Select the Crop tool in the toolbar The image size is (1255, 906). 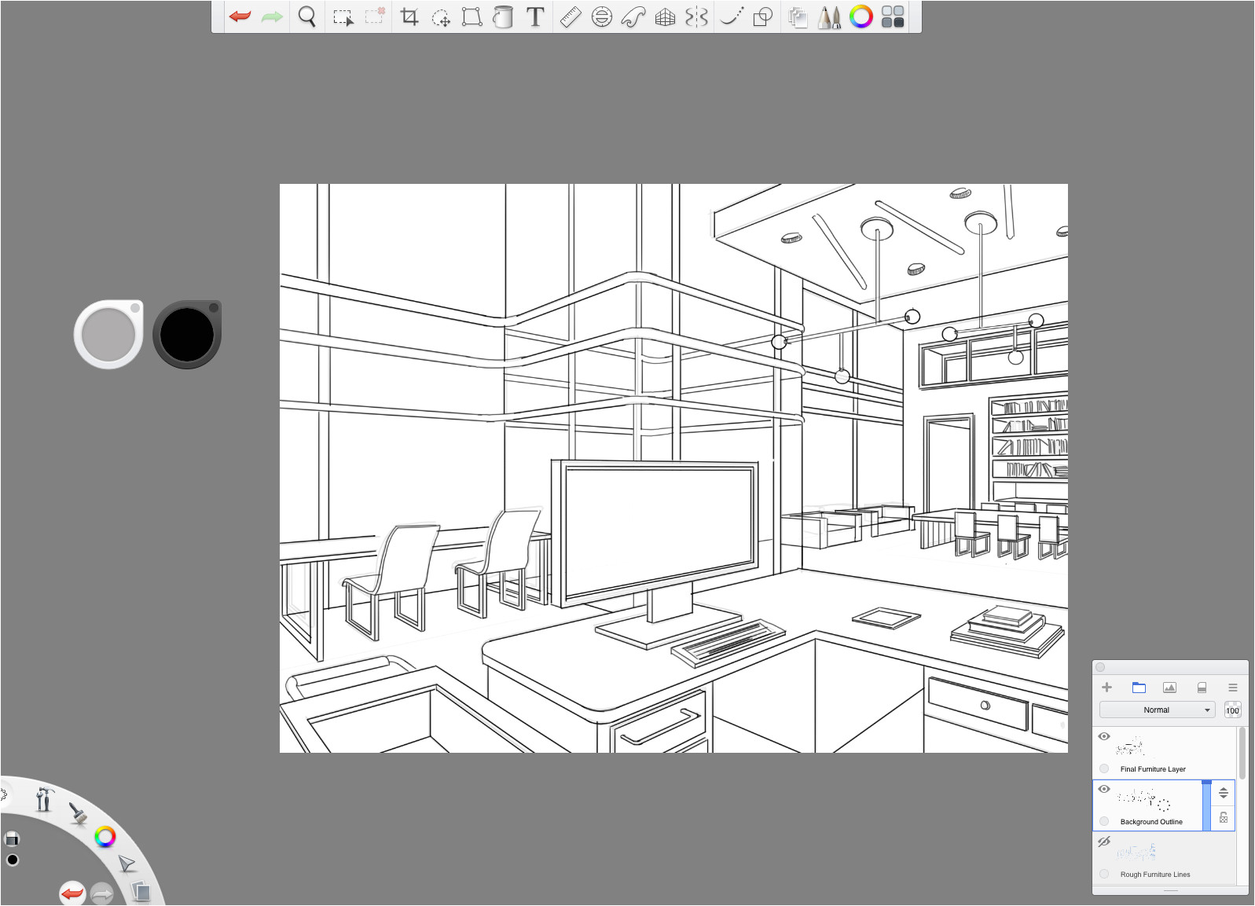click(409, 17)
